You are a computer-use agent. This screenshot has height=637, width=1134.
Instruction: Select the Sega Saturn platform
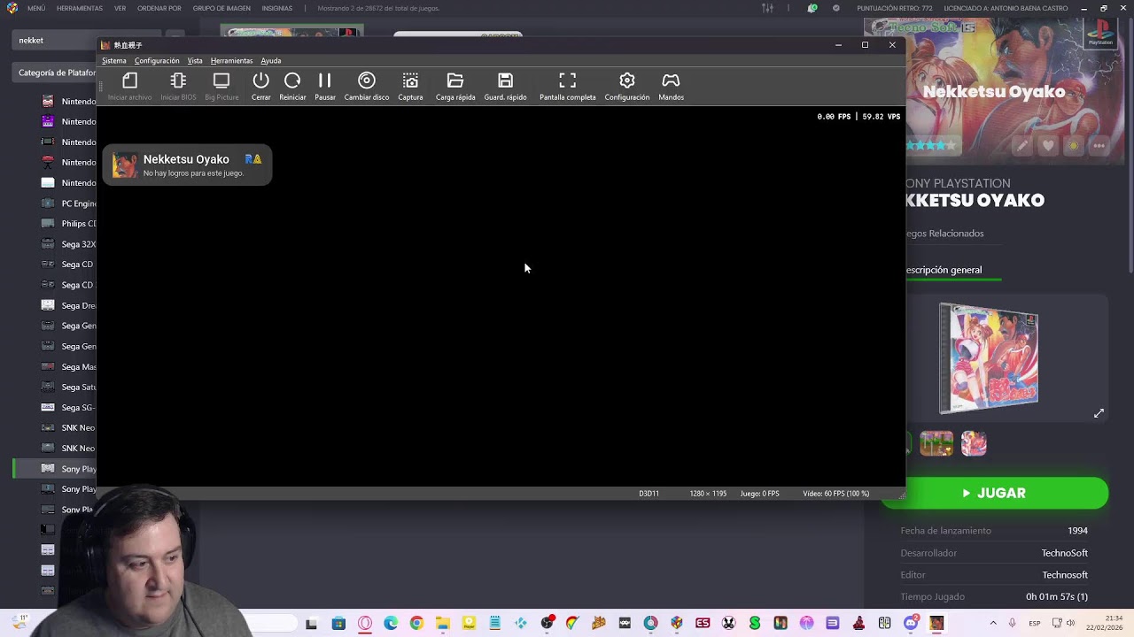pos(69,388)
